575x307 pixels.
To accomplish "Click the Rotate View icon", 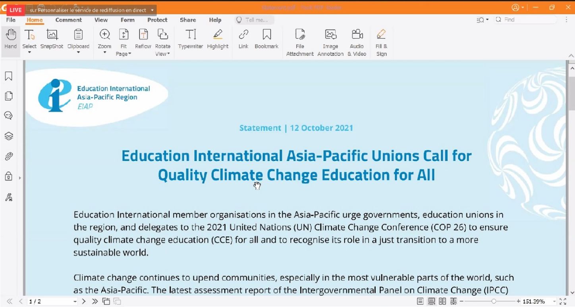I will point(162,35).
